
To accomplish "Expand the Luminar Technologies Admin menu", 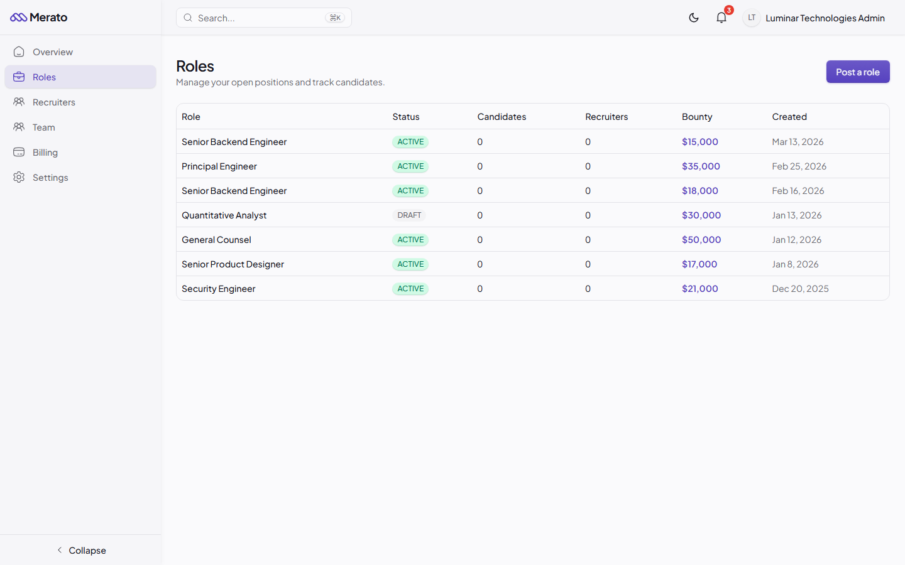I will pos(825,18).
